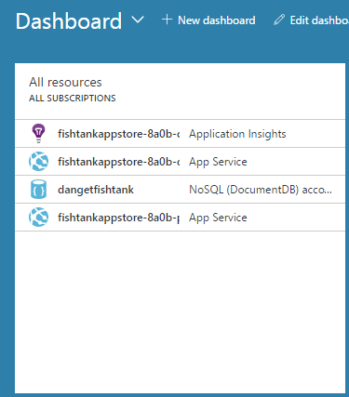The image size is (349, 397).
Task: Click the Application Insights type label
Action: [237, 134]
